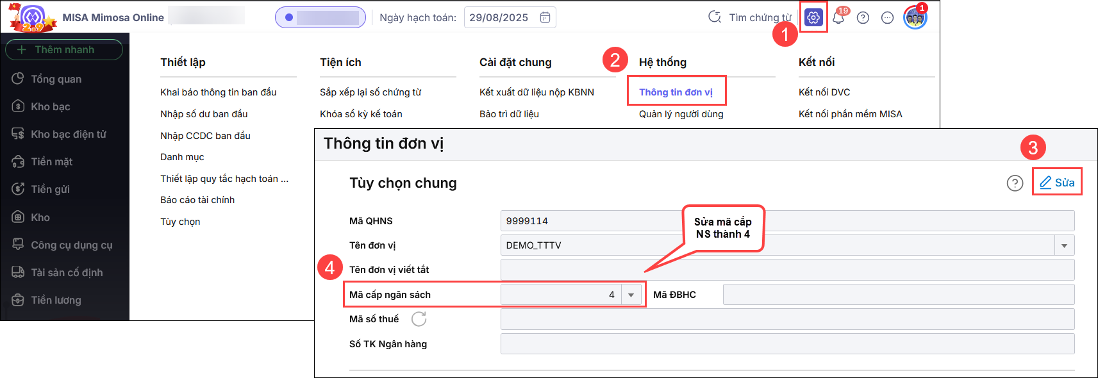Open the chat message bubble icon
Viewport: 1098px width, 378px height.
[x=887, y=18]
